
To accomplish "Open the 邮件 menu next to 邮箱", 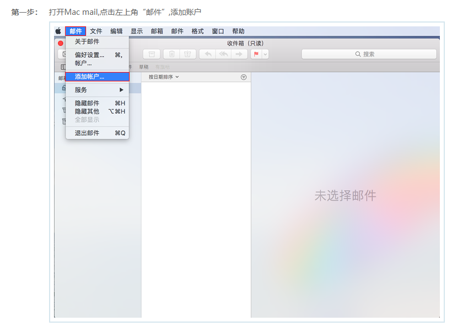I will [x=177, y=31].
